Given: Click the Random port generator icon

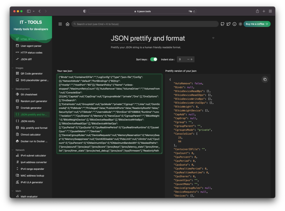Looking at the screenshot, I should 17,101.
